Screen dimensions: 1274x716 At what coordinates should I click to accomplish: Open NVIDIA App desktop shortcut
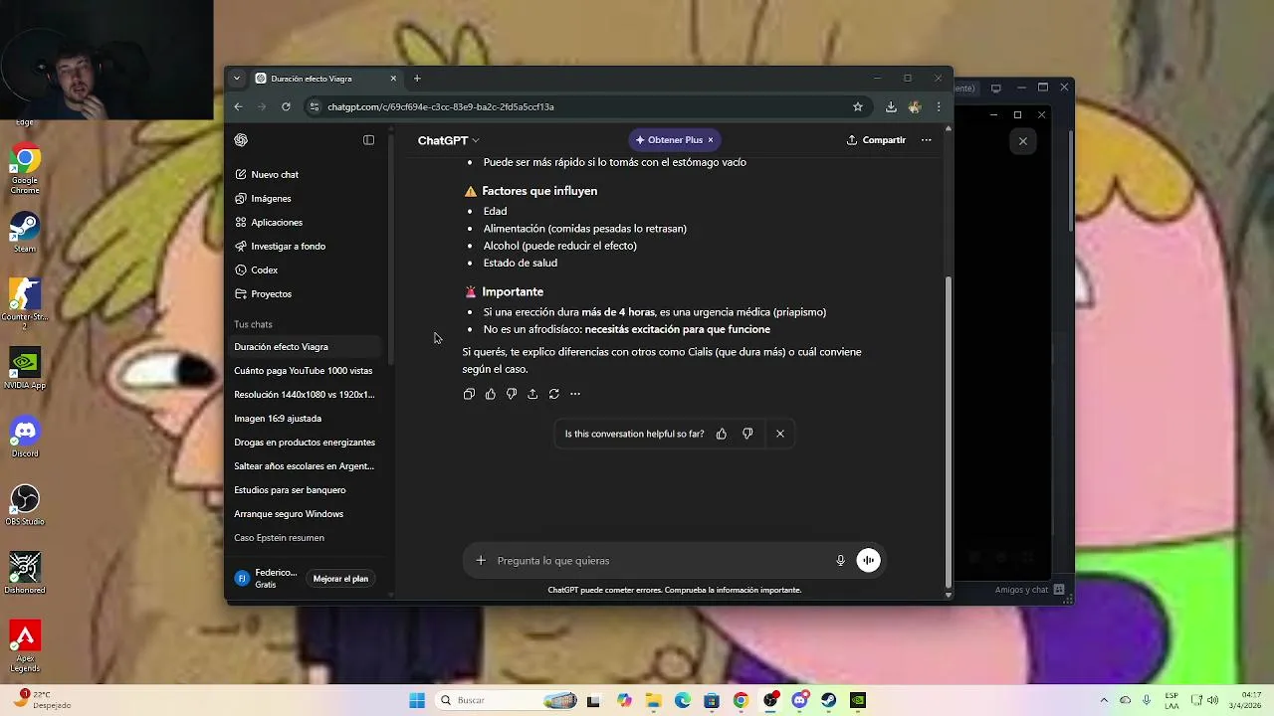pos(25,369)
